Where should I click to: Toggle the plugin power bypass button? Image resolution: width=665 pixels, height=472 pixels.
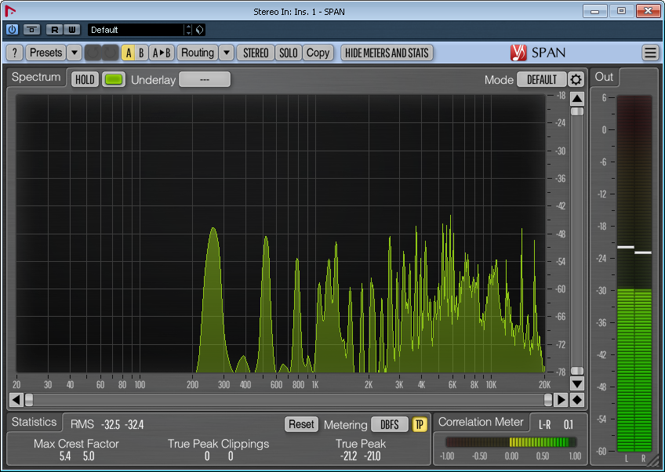[x=12, y=30]
